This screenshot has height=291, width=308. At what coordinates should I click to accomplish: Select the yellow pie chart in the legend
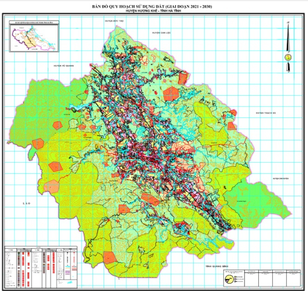228,279
